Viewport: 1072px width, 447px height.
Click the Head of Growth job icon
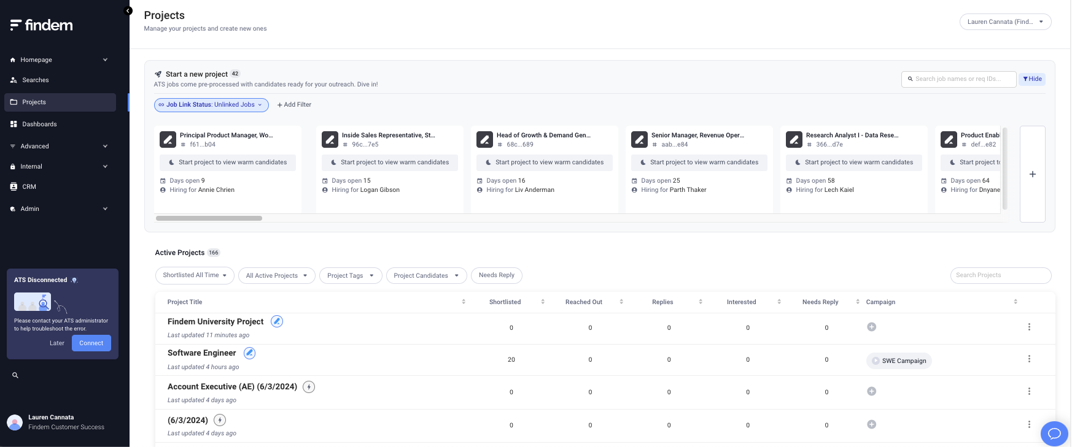point(485,139)
